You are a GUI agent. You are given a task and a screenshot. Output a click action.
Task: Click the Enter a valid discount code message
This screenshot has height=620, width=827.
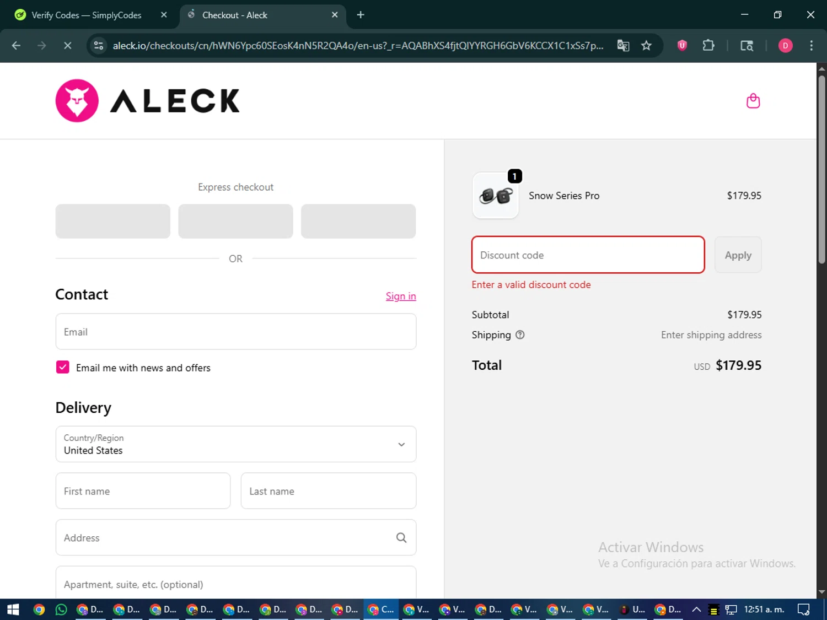coord(531,285)
